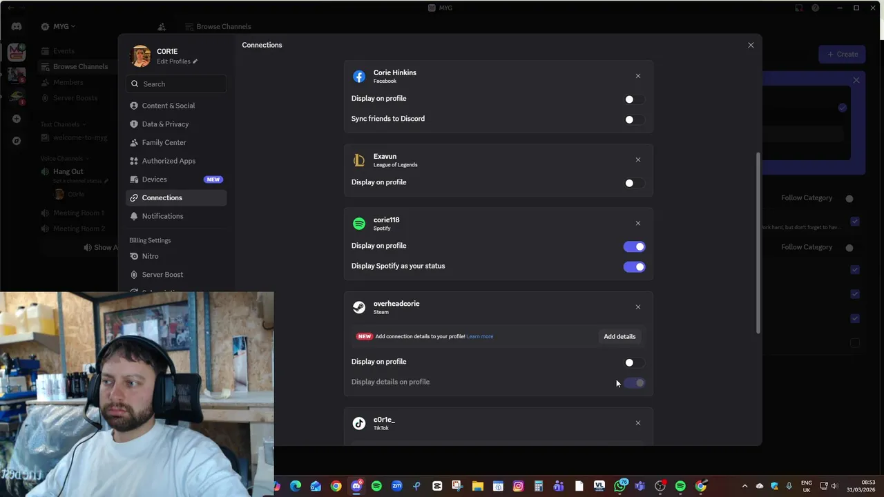Viewport: 884px width, 497px height.
Task: Click the search magnifier icon in settings sidebar
Action: [134, 84]
